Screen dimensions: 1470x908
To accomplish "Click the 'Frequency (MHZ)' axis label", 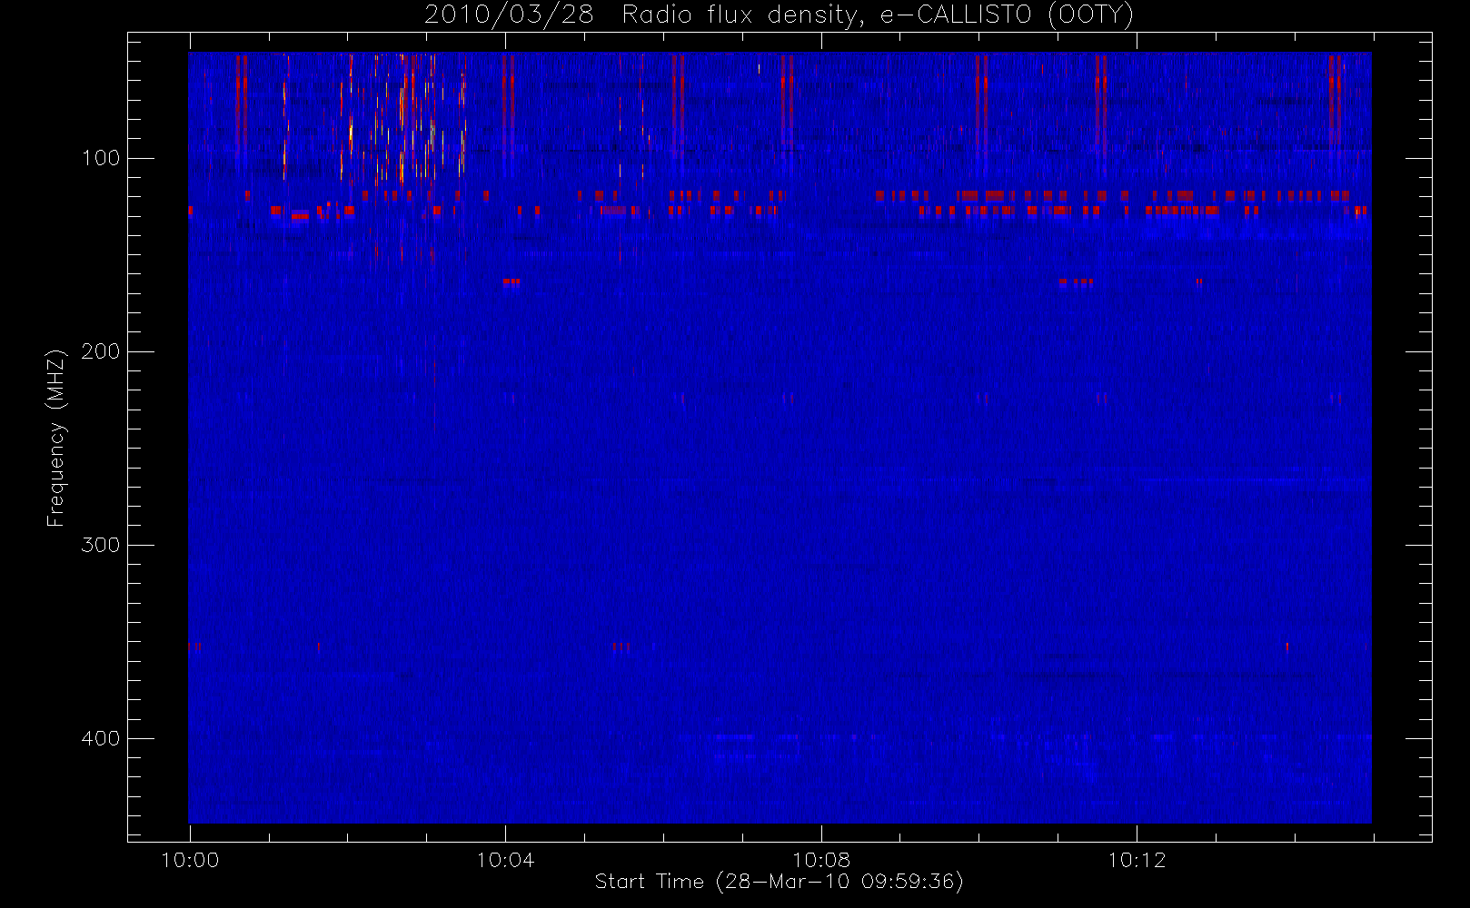I will click(x=56, y=438).
